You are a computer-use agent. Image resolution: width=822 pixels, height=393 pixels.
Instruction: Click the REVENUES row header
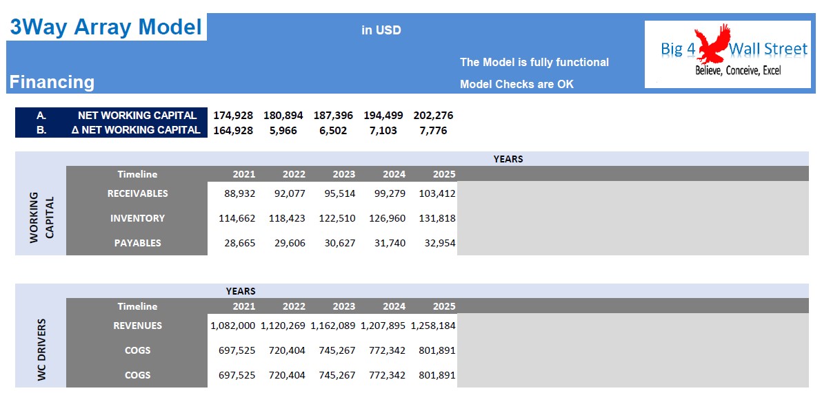coord(137,326)
